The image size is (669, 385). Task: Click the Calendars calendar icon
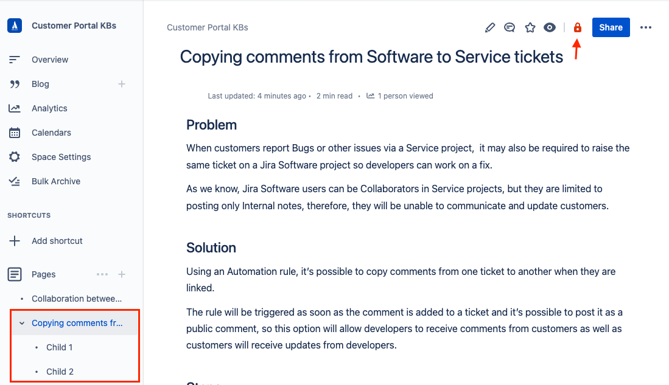[x=15, y=133]
